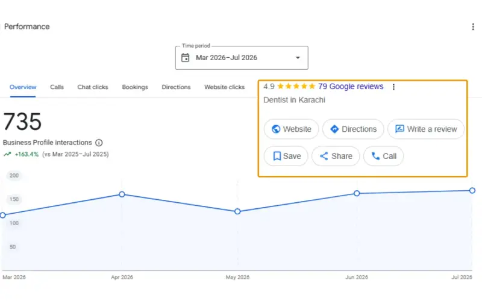Screen dimensions: 482x301
Task: Open the Chat clicks tab
Action: click(x=93, y=87)
